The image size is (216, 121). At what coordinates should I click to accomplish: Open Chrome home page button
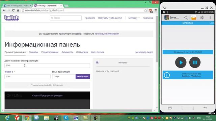[18, 10]
